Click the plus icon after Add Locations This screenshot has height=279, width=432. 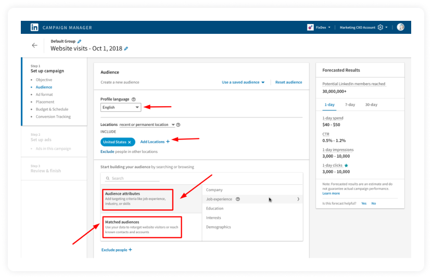(x=168, y=142)
